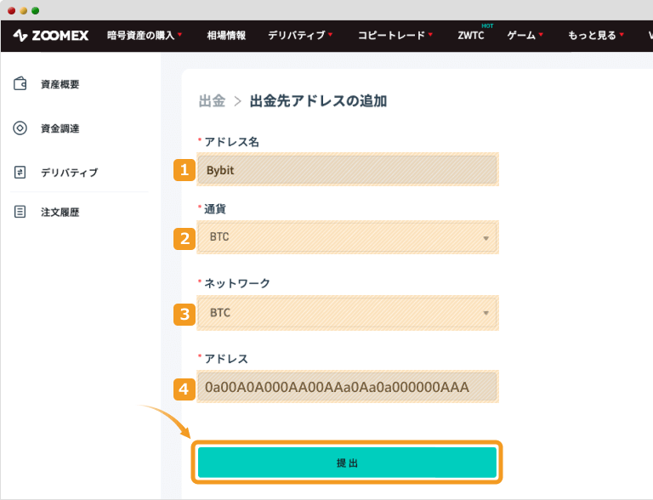The image size is (653, 500).
Task: Open 暗号資産の購入 menu
Action: pos(145,36)
